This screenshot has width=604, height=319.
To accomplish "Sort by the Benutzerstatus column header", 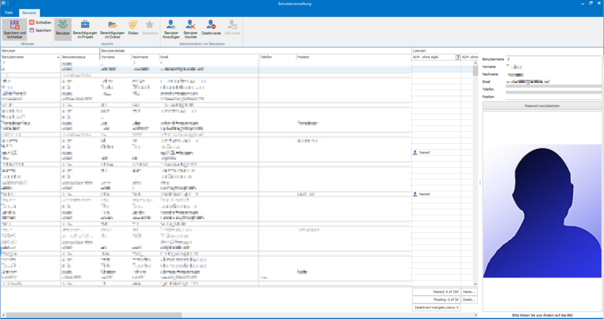I will [x=78, y=57].
